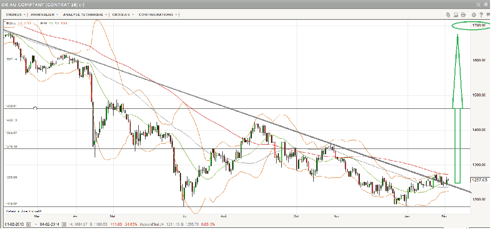Click the end date 04-02-2014 field
This screenshot has width=493, height=230.
[x=50, y=224]
